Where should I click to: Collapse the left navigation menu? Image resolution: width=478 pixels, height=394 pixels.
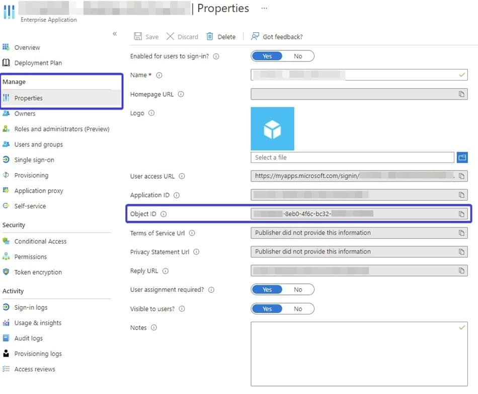115,34
